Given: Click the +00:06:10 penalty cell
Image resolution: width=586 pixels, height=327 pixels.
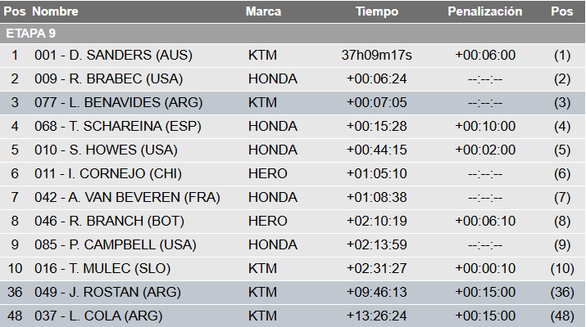Looking at the screenshot, I should pyautogui.click(x=485, y=222).
